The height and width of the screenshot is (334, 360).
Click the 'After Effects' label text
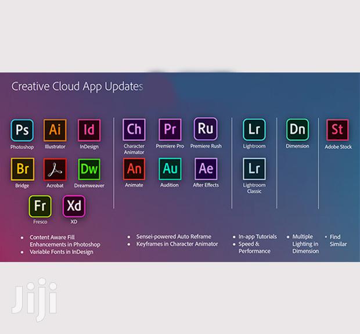206,185
